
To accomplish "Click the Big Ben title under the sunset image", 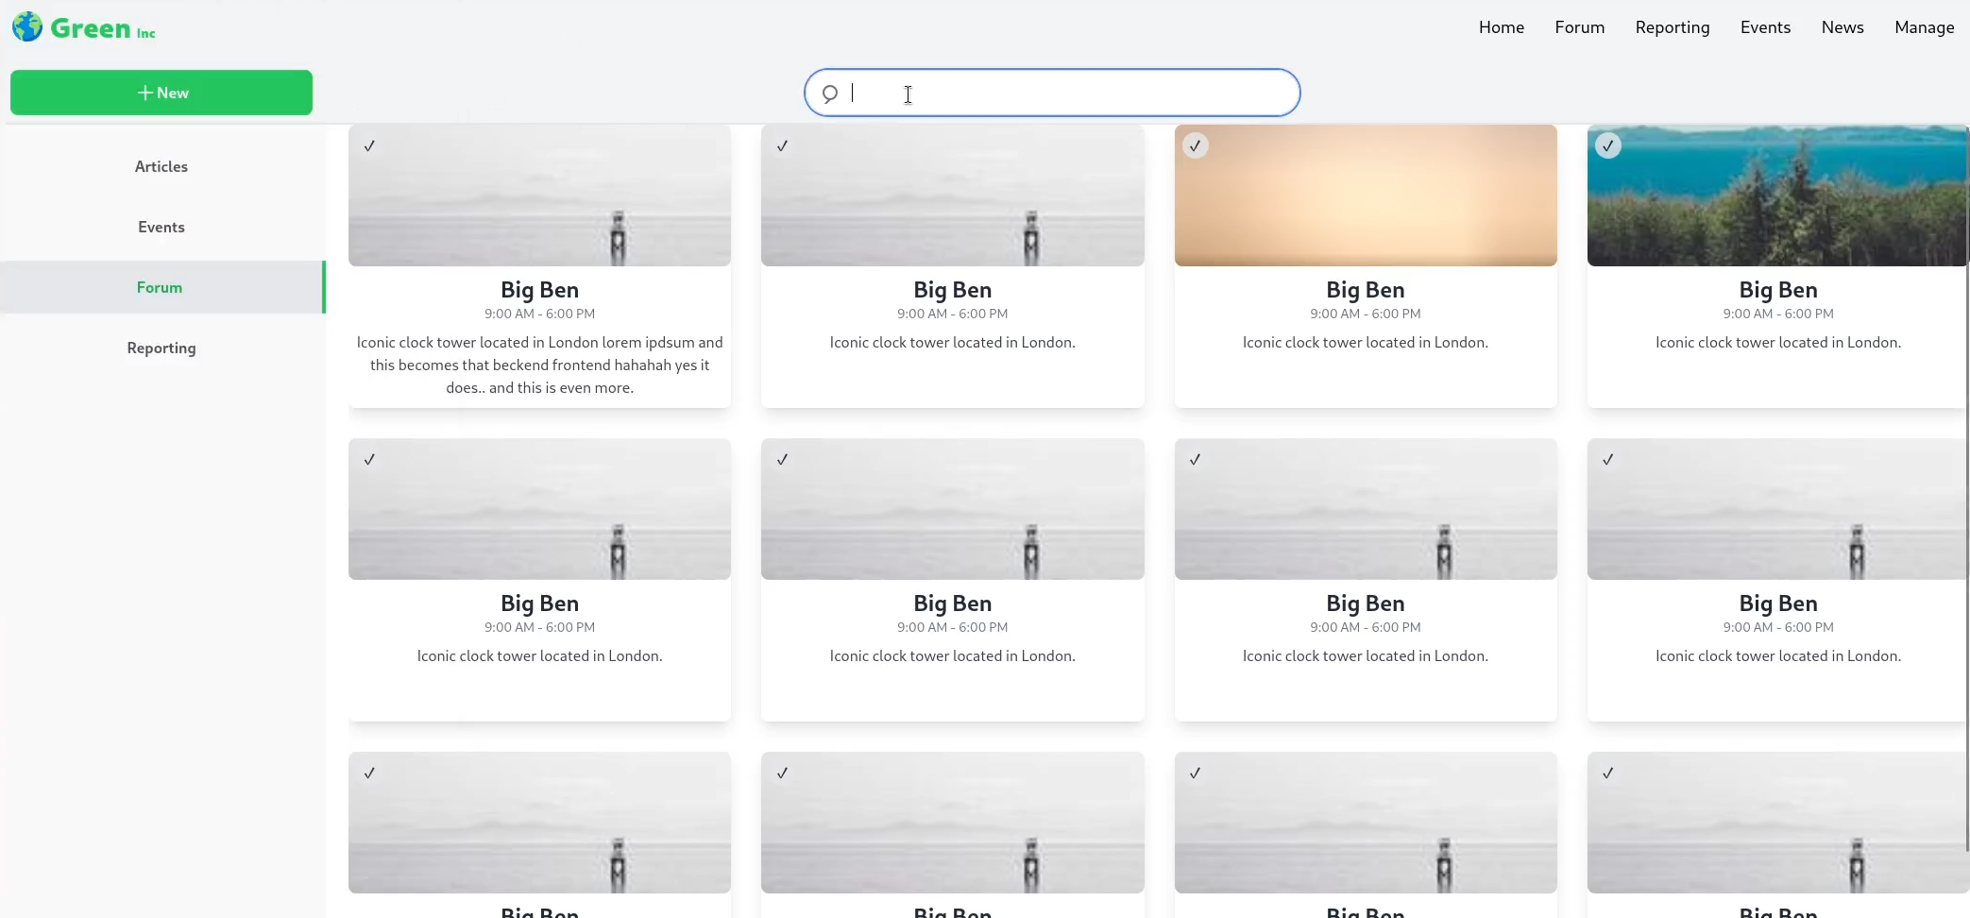I will (1366, 290).
